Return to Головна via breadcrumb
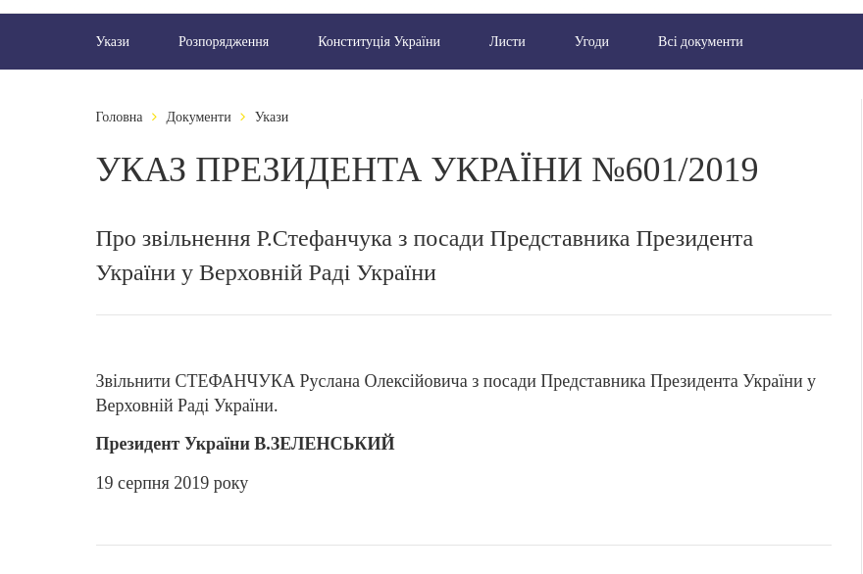The height and width of the screenshot is (574, 863). (119, 118)
